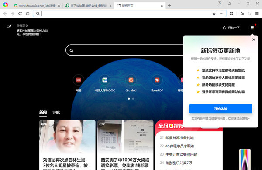The image size is (262, 170).
Task: Click the wallpaper quote feather icon
Action: coord(9,26)
